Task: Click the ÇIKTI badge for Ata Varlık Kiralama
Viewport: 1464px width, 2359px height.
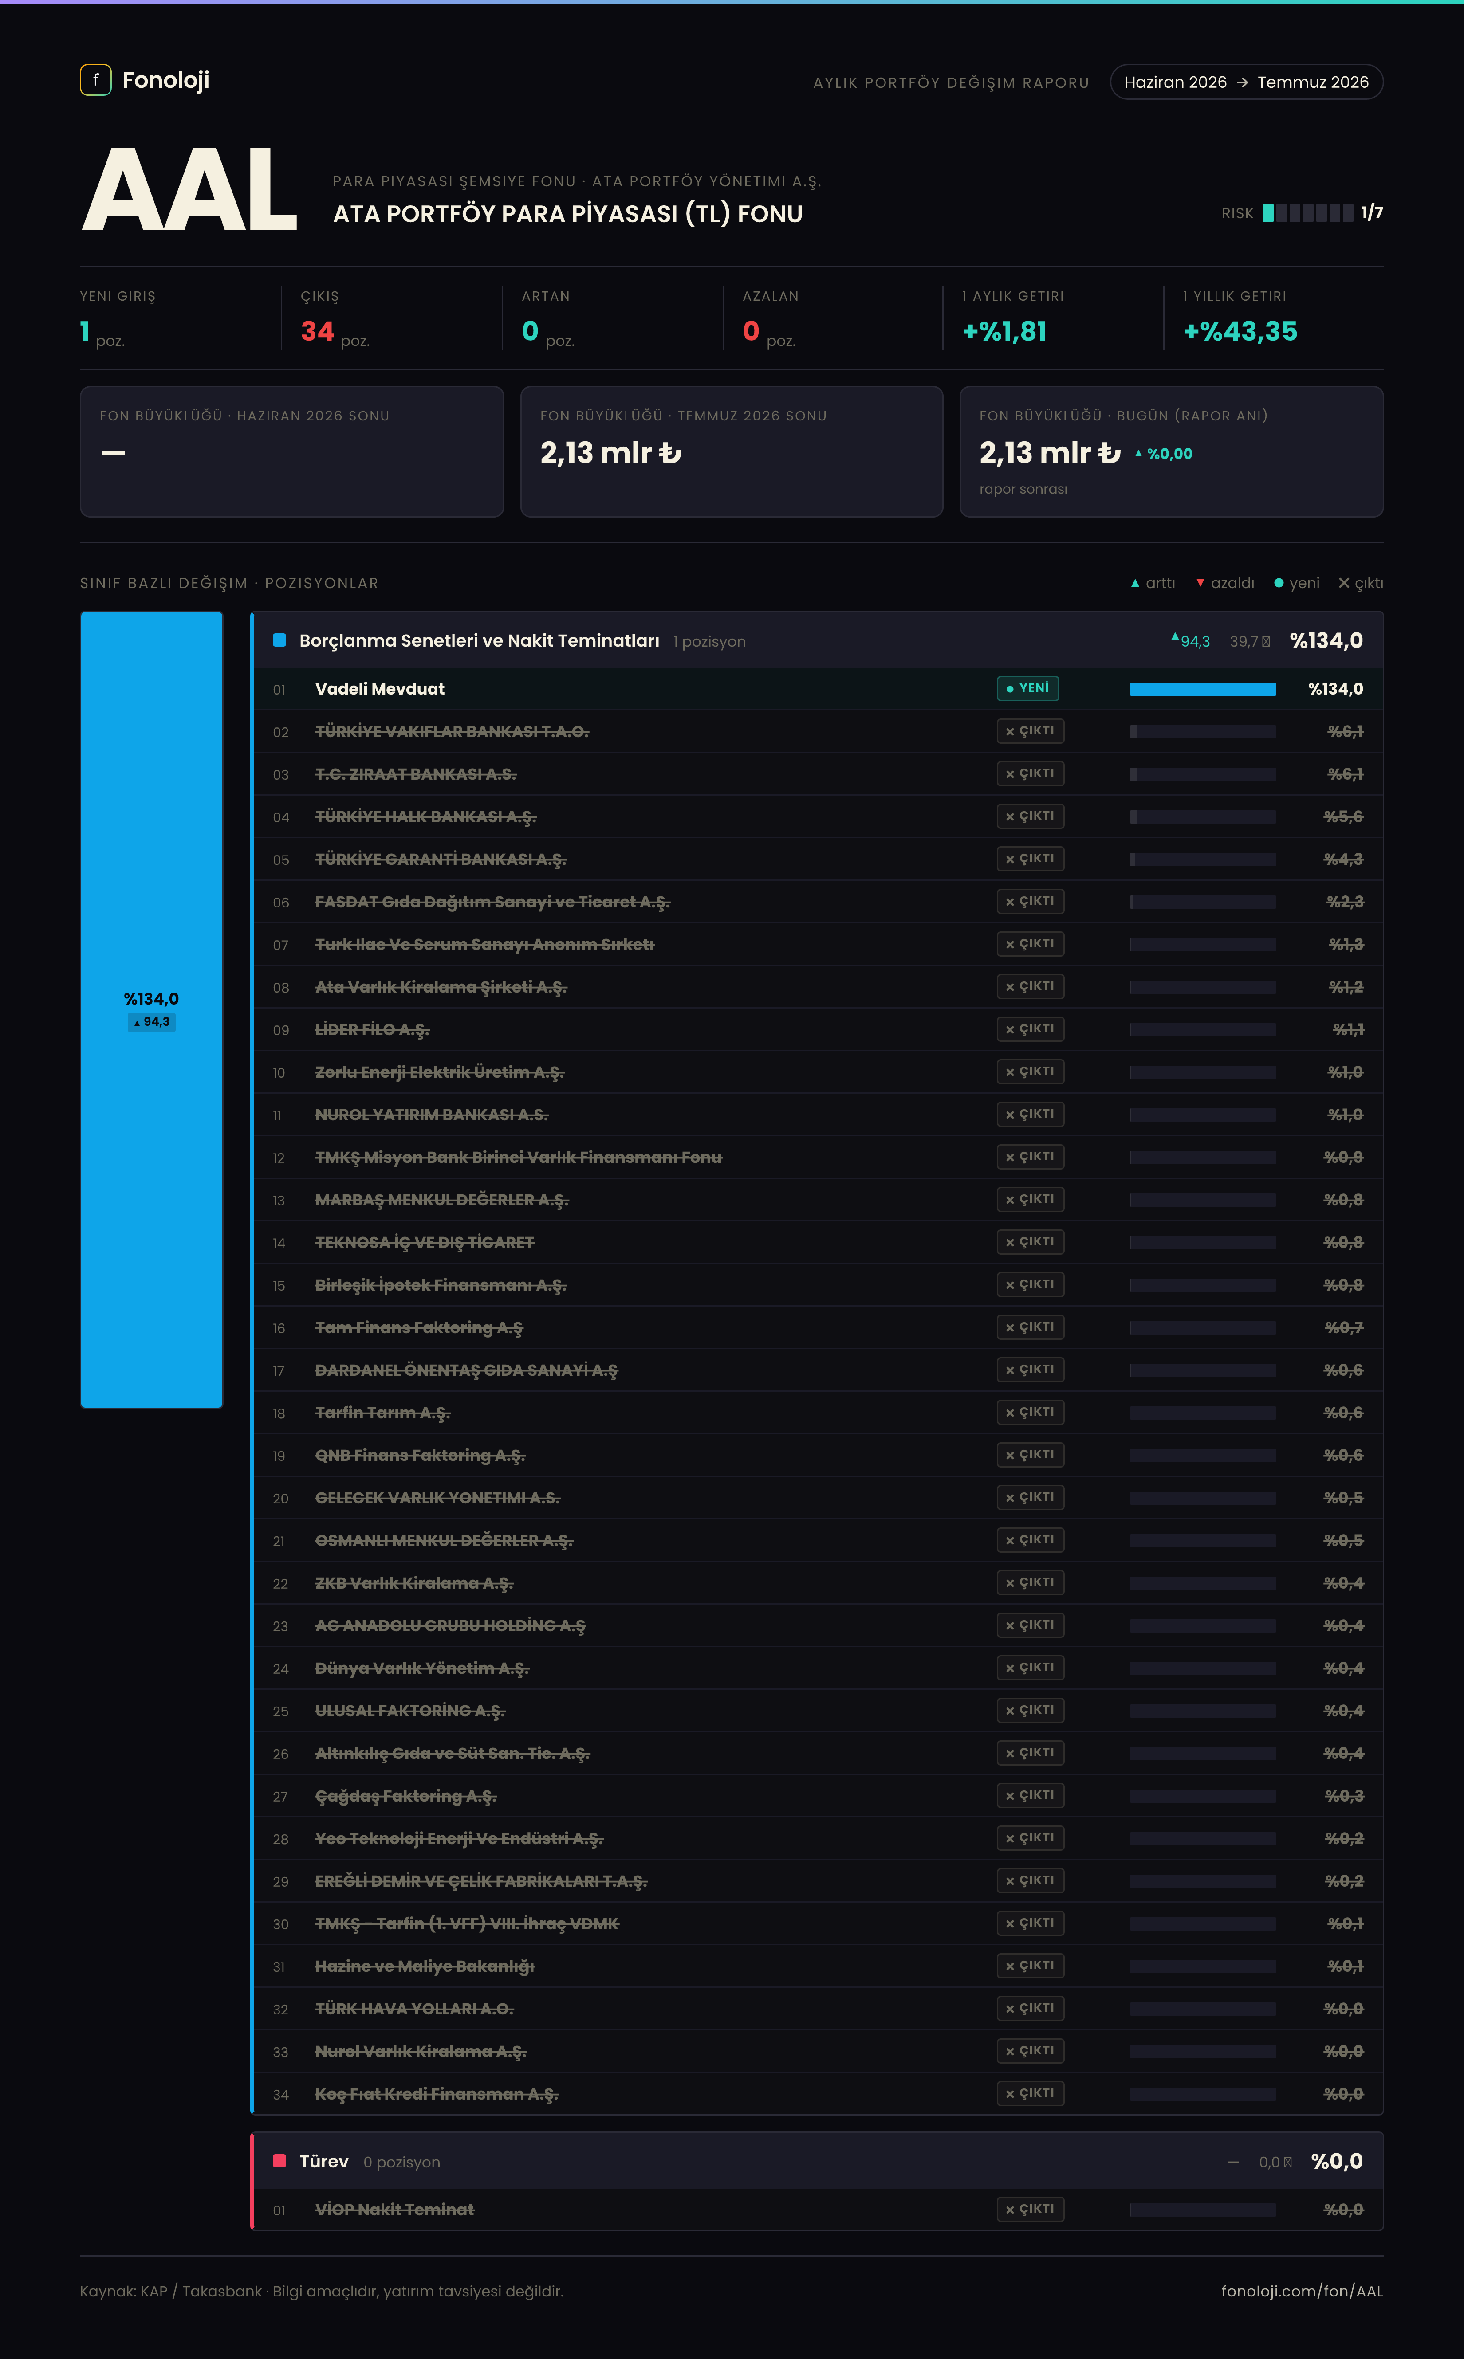Action: [x=1030, y=986]
